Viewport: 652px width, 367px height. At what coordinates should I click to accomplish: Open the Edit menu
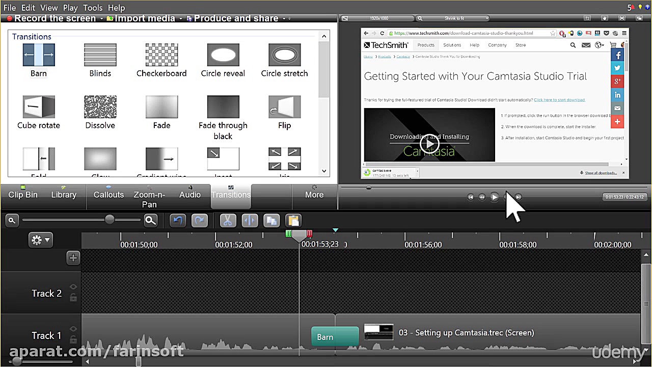pos(28,8)
